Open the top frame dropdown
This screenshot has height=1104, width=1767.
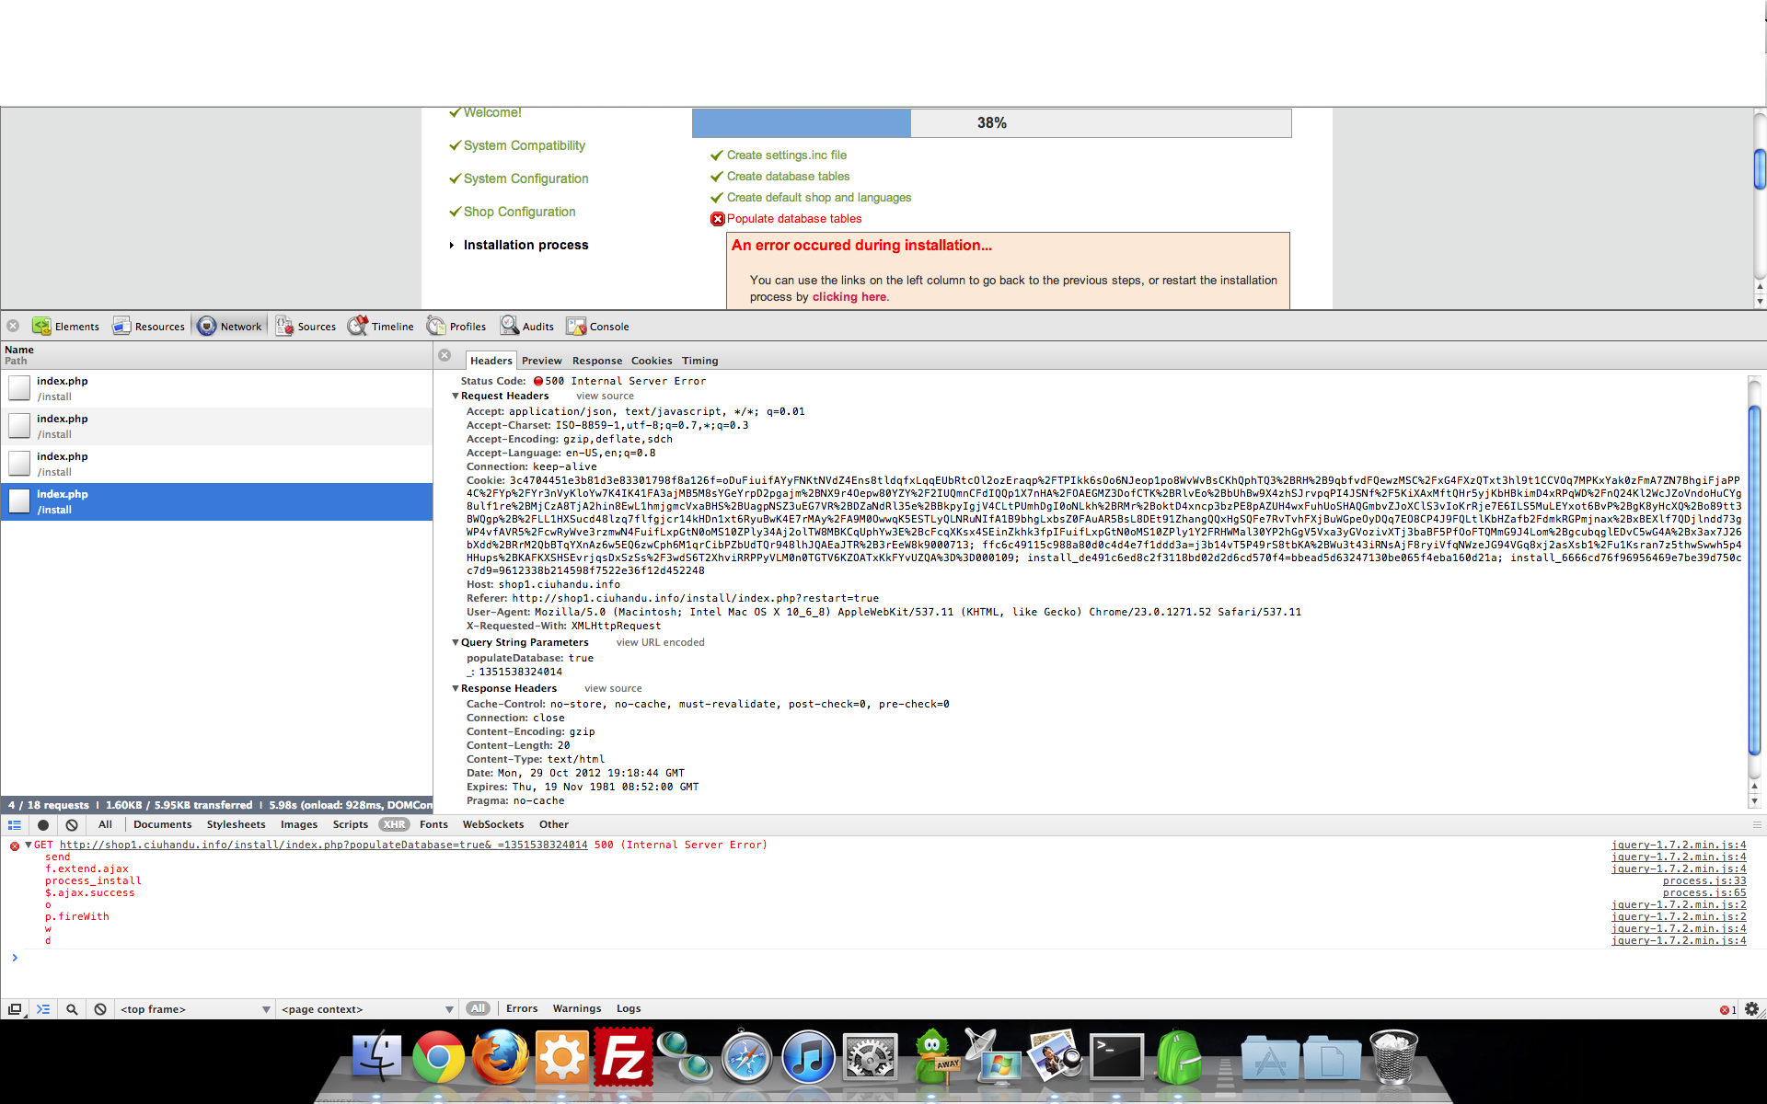point(195,1009)
